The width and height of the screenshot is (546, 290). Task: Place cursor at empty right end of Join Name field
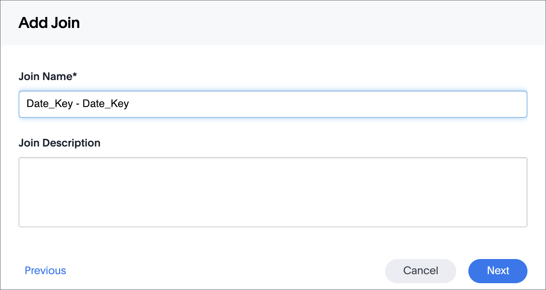tap(492, 104)
